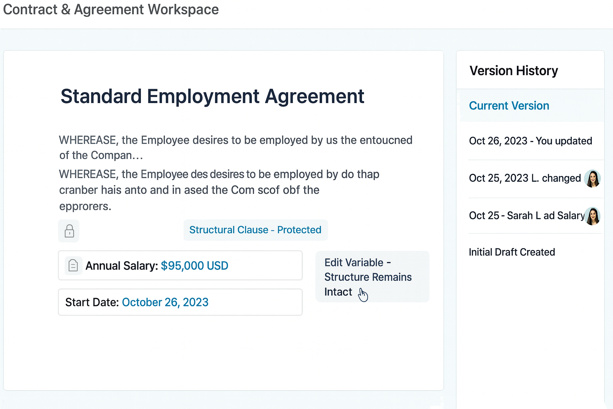This screenshot has width=613, height=409.
Task: Select the 'Oct 25, 2023 L. changed' version text
Action: point(524,178)
